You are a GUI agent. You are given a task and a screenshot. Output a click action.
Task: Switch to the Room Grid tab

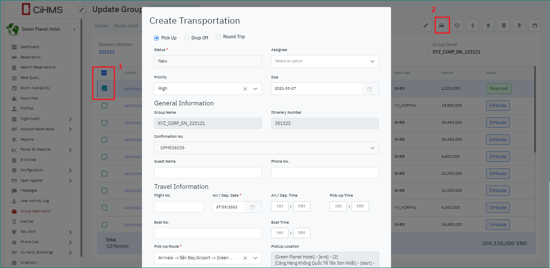click(x=126, y=26)
